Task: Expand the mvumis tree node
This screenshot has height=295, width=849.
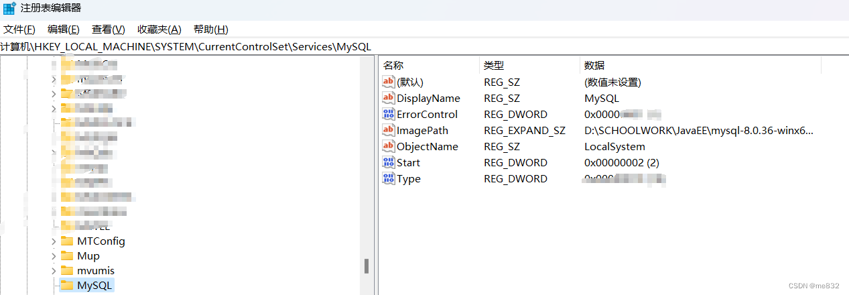Action: tap(54, 271)
